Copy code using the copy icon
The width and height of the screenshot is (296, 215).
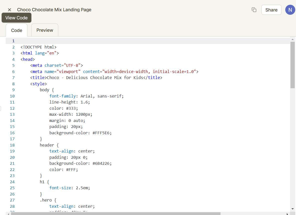point(254,10)
